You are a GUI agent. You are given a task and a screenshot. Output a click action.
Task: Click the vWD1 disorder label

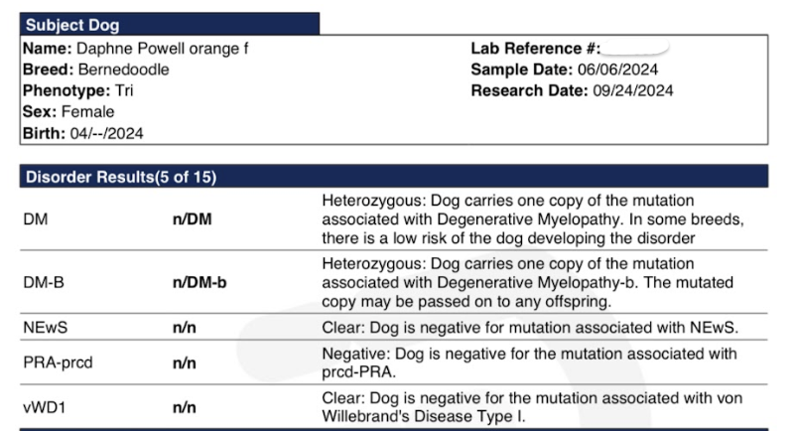tap(44, 407)
